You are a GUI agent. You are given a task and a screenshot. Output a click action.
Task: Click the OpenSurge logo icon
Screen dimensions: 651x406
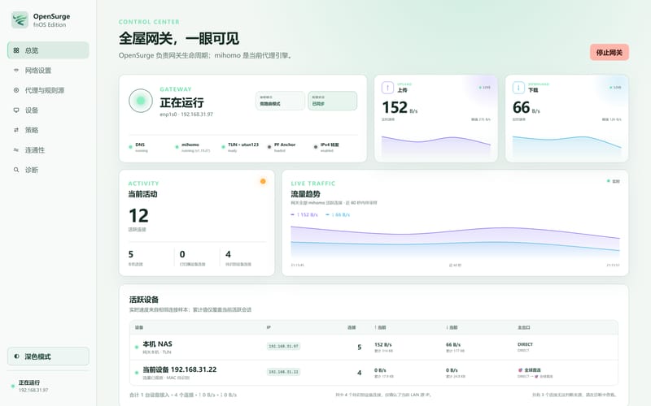coord(20,19)
